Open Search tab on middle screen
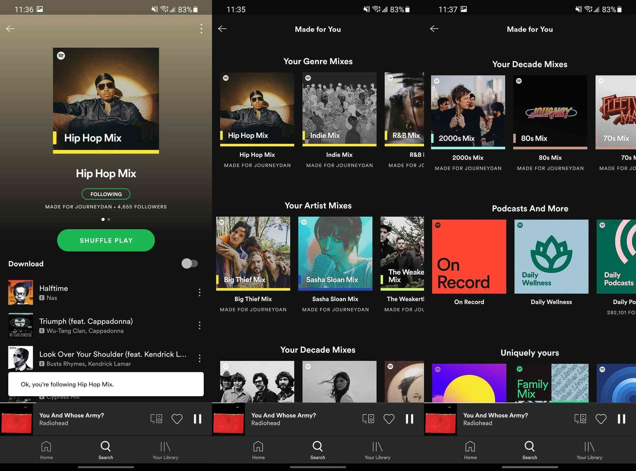The width and height of the screenshot is (636, 471). coord(317,451)
